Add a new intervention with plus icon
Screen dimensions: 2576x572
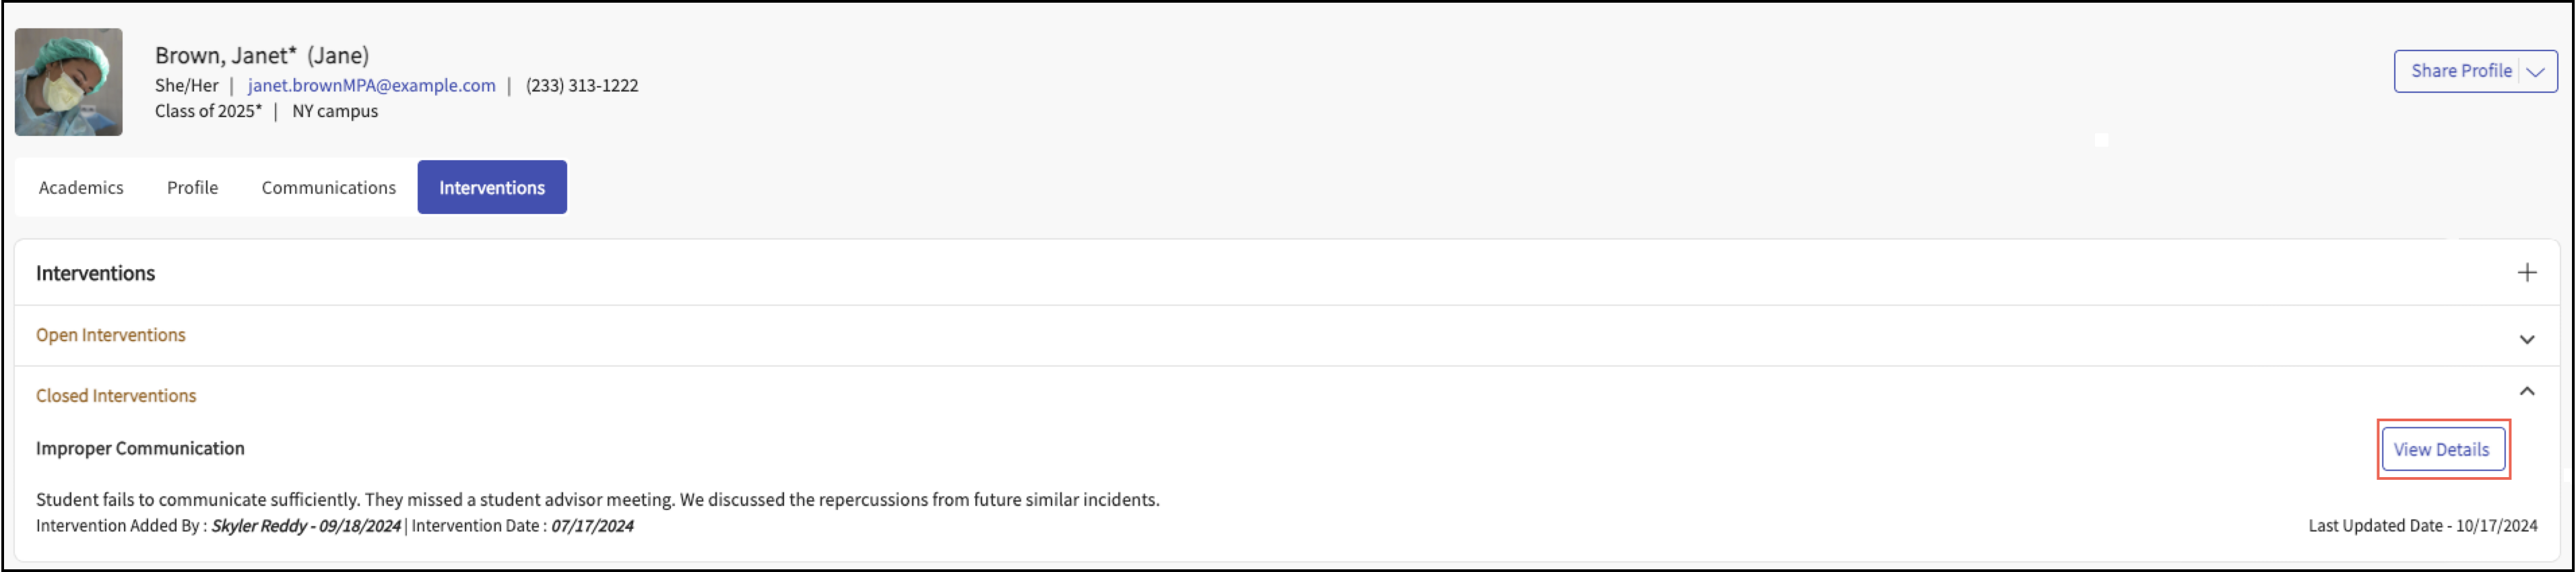point(2526,273)
